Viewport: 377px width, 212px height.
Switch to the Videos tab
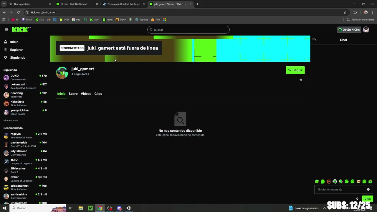86,94
